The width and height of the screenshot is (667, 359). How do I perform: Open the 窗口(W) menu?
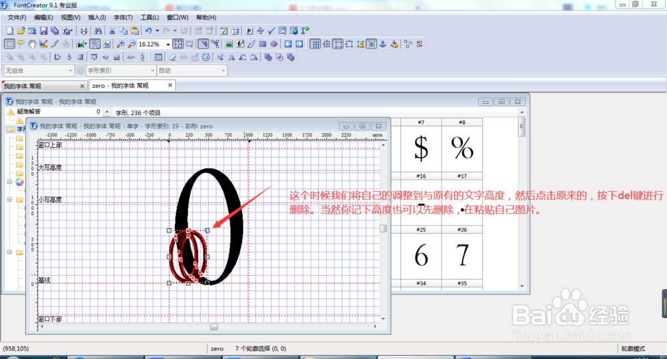click(x=177, y=17)
